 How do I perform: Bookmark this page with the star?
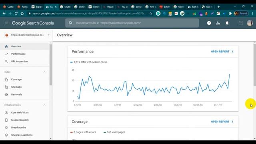pyautogui.click(x=150, y=14)
